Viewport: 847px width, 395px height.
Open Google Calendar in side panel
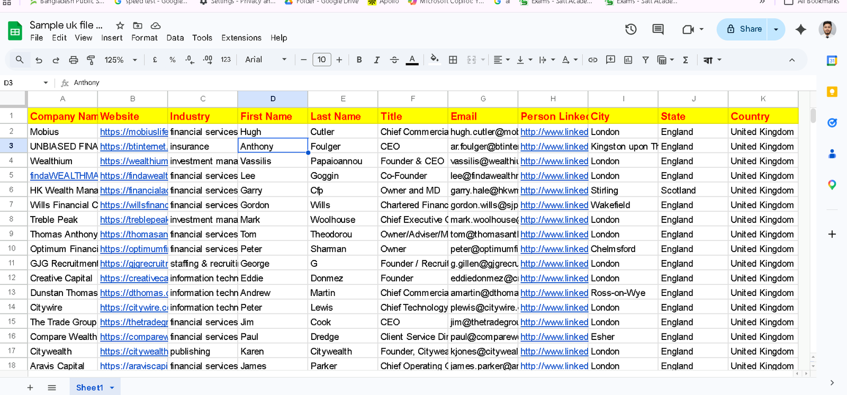[832, 61]
